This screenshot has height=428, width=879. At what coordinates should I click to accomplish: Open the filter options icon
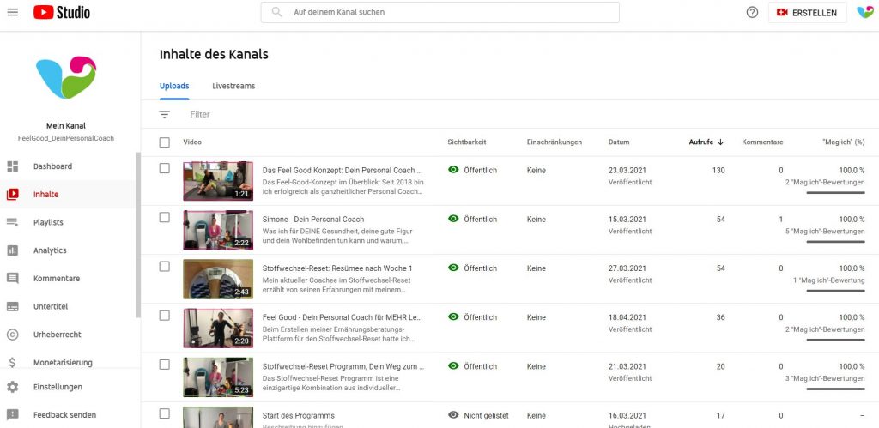point(165,114)
